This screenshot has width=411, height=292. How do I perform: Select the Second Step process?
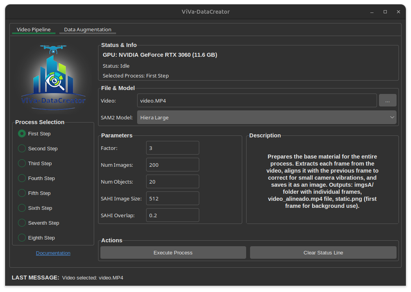21,148
